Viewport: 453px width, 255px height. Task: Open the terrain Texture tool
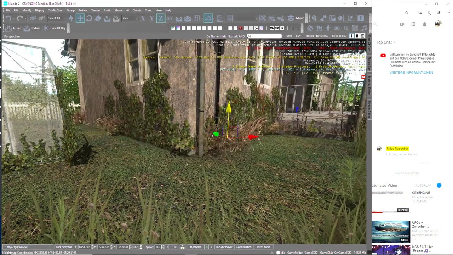(x=32, y=28)
